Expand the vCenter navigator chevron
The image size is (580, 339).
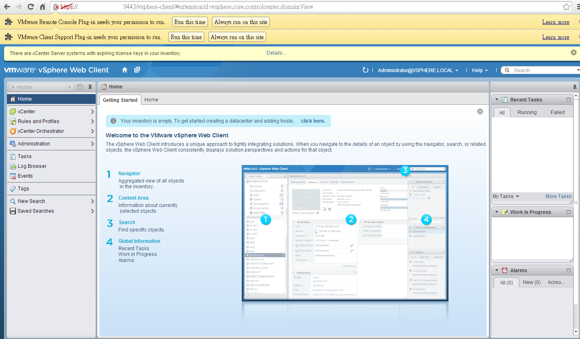92,111
